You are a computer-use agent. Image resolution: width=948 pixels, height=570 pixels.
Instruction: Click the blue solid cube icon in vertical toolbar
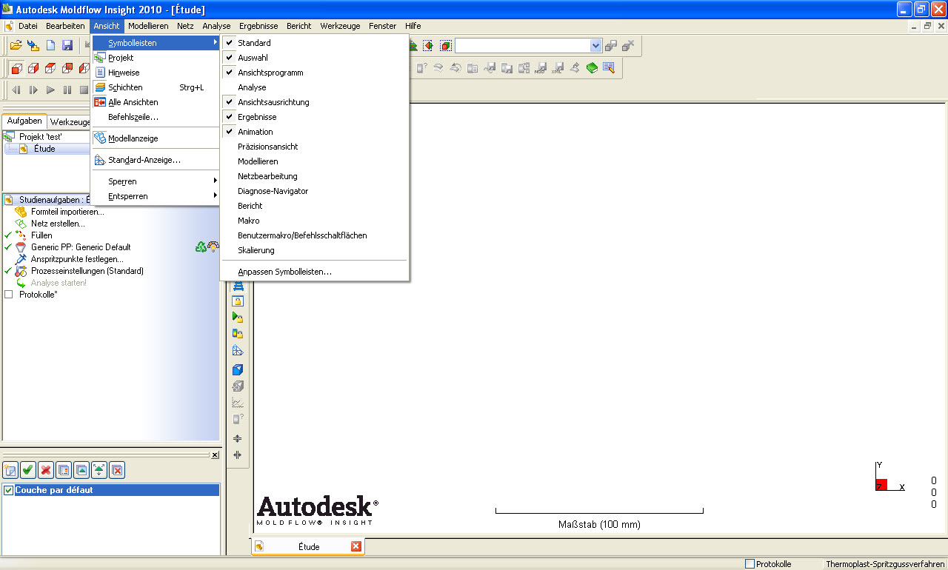coord(238,369)
